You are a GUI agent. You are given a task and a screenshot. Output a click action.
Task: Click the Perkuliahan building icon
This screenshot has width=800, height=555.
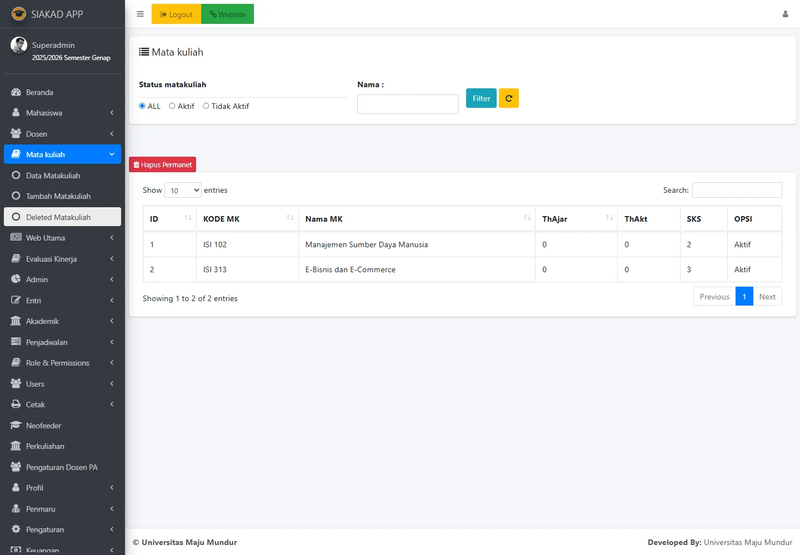(16, 446)
